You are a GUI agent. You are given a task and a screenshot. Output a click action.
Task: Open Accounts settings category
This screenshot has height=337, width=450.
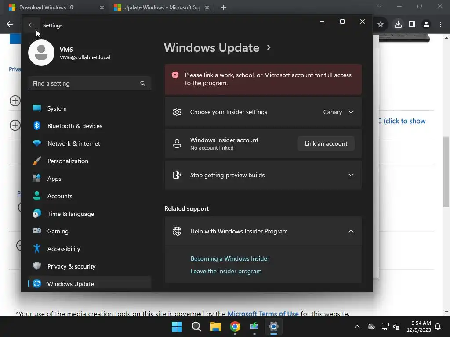click(x=90, y=196)
